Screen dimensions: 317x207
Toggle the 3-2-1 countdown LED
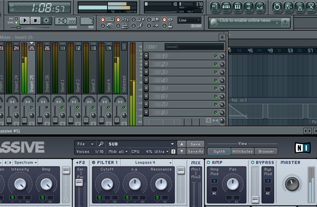pos(118,20)
